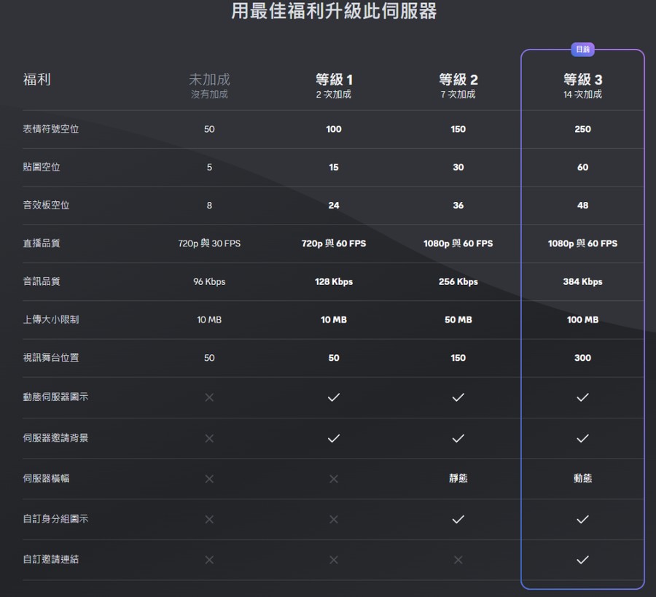The height and width of the screenshot is (597, 656).
Task: Click the 表情符號空位 row label
Action: coord(50,129)
